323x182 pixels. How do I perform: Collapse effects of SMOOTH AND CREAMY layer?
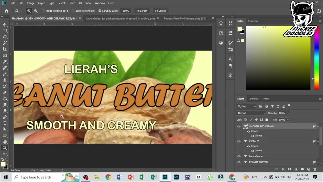pyautogui.click(x=318, y=126)
